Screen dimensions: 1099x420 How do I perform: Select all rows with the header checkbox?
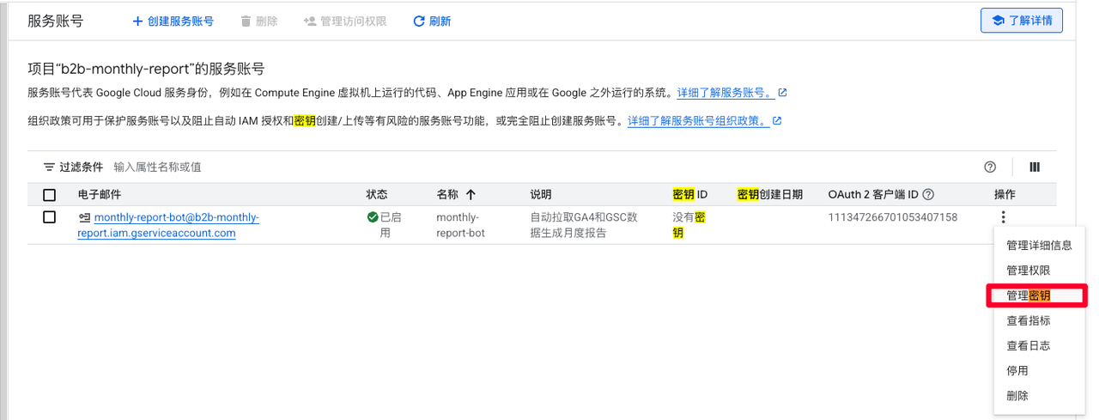49,195
